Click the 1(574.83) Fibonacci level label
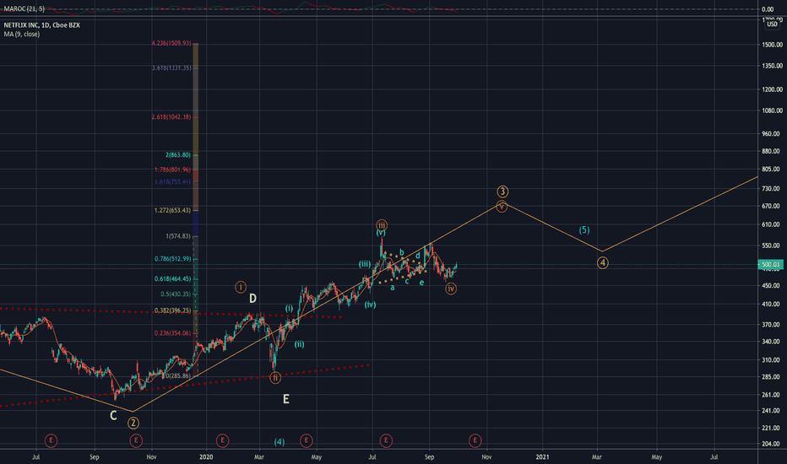The height and width of the screenshot is (464, 787). point(178,235)
